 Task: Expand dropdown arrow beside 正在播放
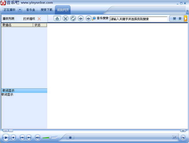tap(20, 10)
